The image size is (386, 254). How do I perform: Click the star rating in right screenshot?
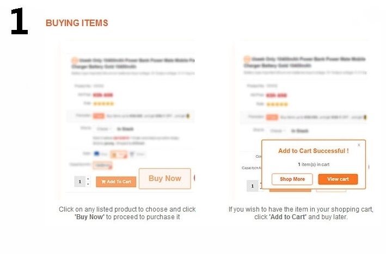point(277,104)
